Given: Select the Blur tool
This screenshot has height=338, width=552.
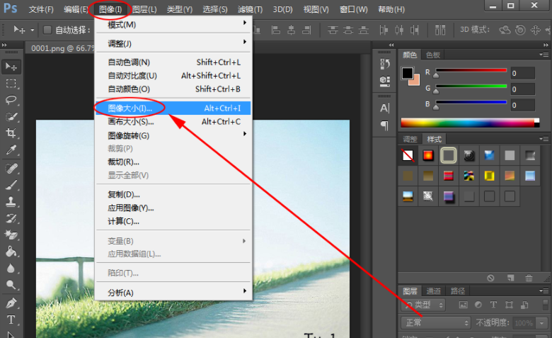Looking at the screenshot, I should tap(11, 269).
